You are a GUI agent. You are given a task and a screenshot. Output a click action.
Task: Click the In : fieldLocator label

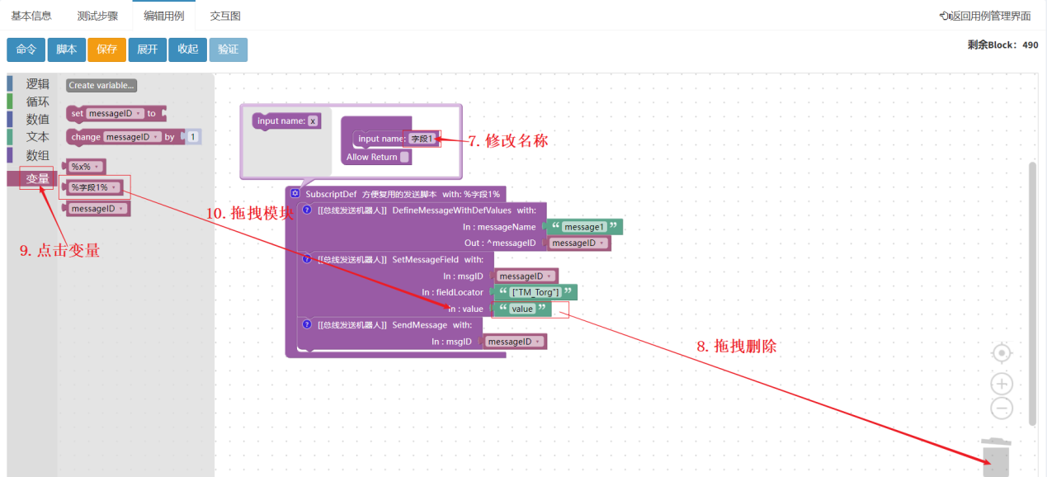[452, 292]
